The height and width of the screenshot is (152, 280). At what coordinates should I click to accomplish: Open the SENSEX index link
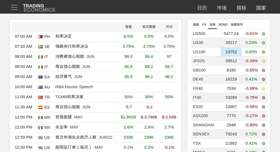coord(201,134)
